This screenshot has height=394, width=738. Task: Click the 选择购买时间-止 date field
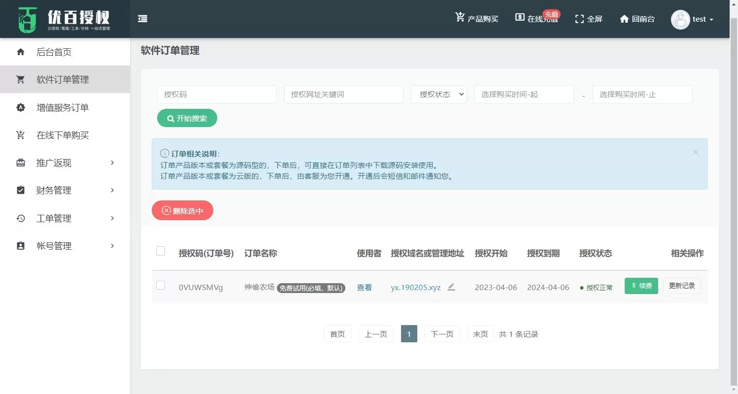click(642, 94)
